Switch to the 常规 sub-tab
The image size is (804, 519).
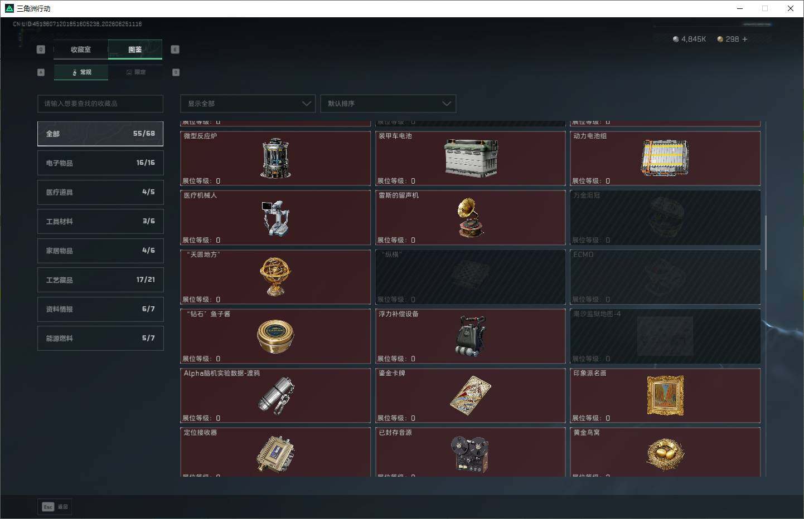pyautogui.click(x=81, y=72)
